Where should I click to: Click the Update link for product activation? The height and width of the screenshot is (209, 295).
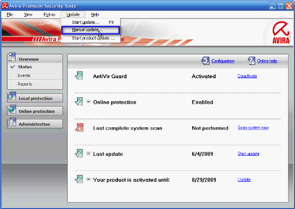click(244, 179)
